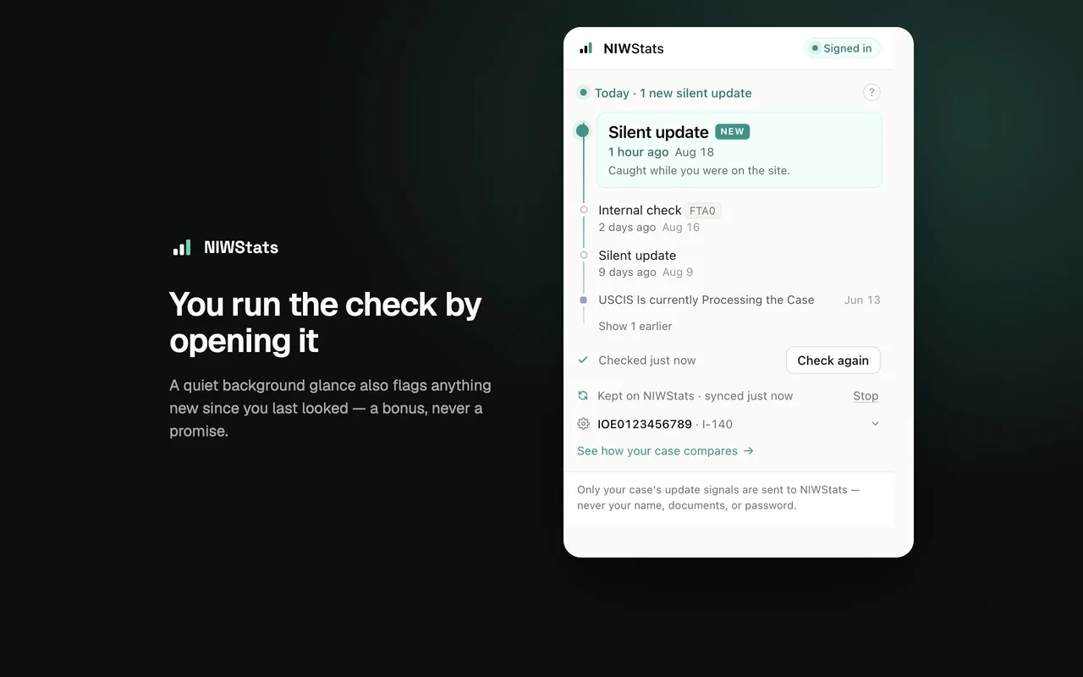Image resolution: width=1083 pixels, height=677 pixels.
Task: Click the case number IOE0123456789 text
Action: point(645,424)
